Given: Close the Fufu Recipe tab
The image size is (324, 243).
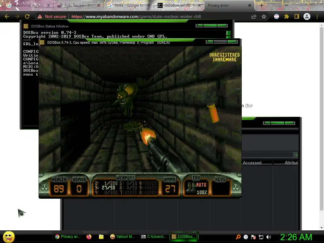Looking at the screenshot, I should [99, 5].
